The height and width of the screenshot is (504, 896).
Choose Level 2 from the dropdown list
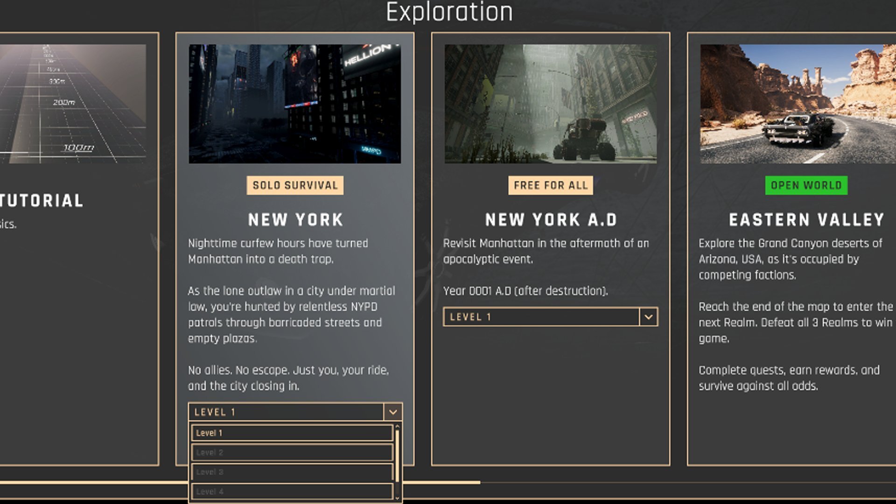(292, 453)
